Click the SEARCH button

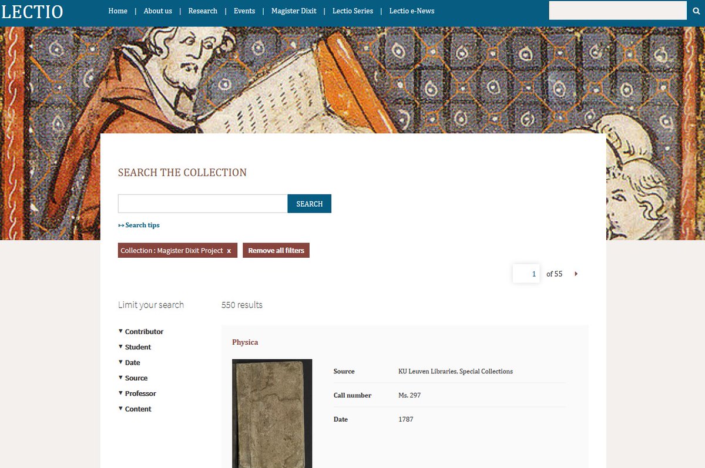click(310, 204)
